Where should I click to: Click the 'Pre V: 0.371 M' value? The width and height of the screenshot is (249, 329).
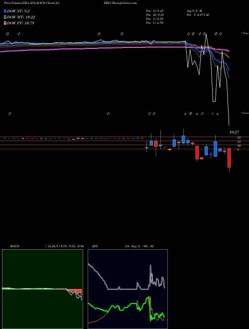pos(197,14)
